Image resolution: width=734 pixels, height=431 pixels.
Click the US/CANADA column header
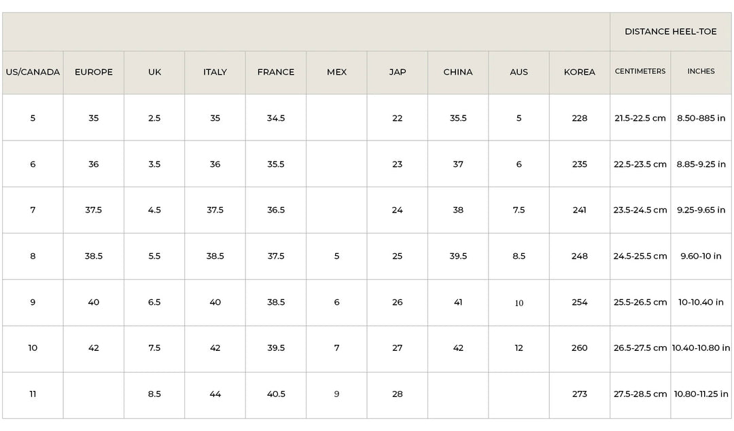point(33,72)
